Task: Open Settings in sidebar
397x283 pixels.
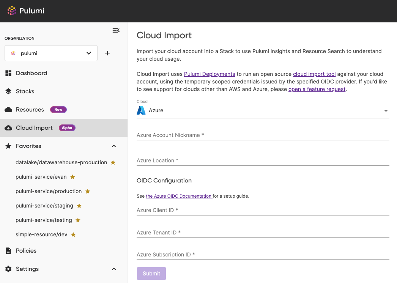Action: click(27, 269)
